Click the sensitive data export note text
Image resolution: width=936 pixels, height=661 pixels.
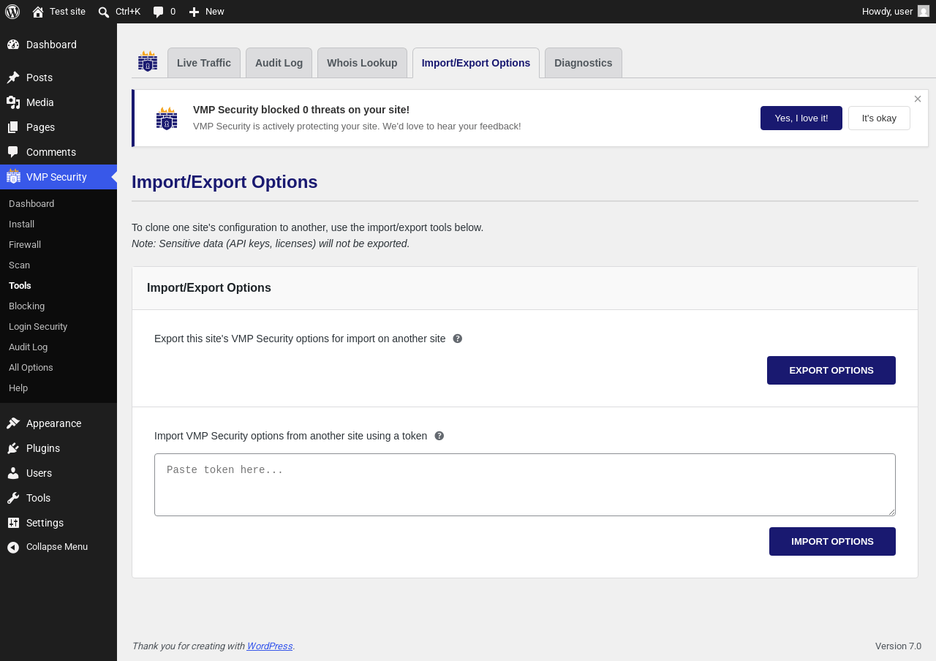[x=271, y=243]
